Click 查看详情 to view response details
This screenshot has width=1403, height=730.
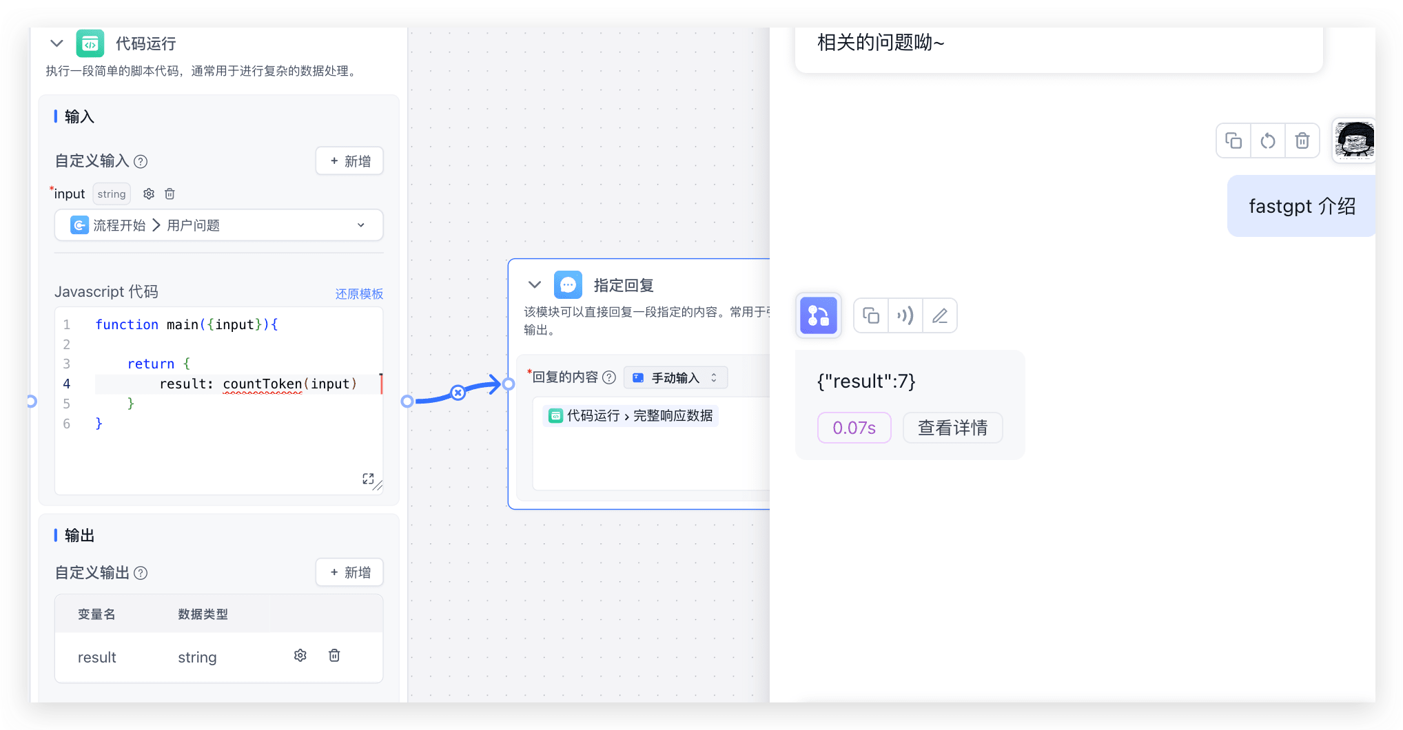tap(952, 428)
